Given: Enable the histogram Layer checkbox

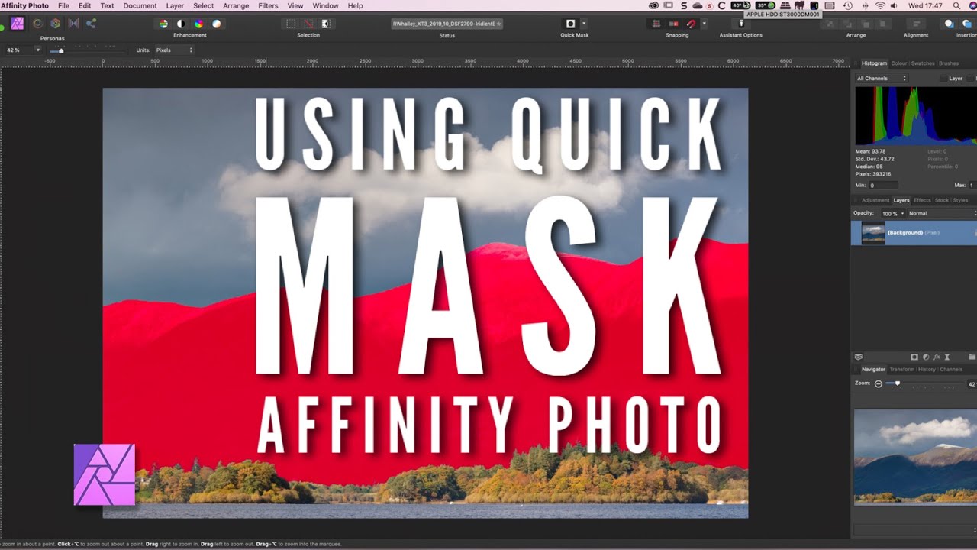Looking at the screenshot, I should click(943, 79).
